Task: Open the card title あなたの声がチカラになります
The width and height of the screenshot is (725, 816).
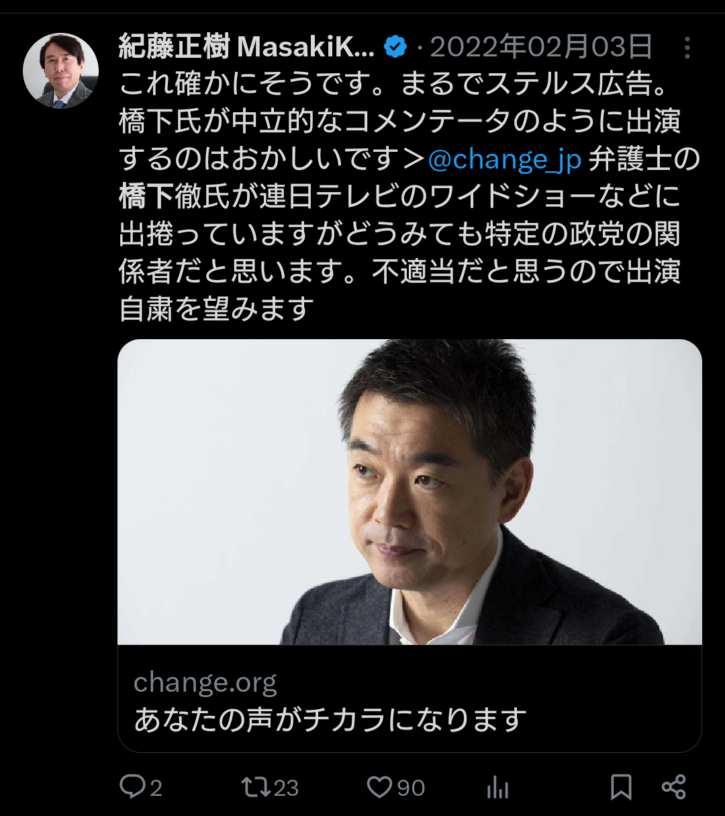Action: click(330, 720)
